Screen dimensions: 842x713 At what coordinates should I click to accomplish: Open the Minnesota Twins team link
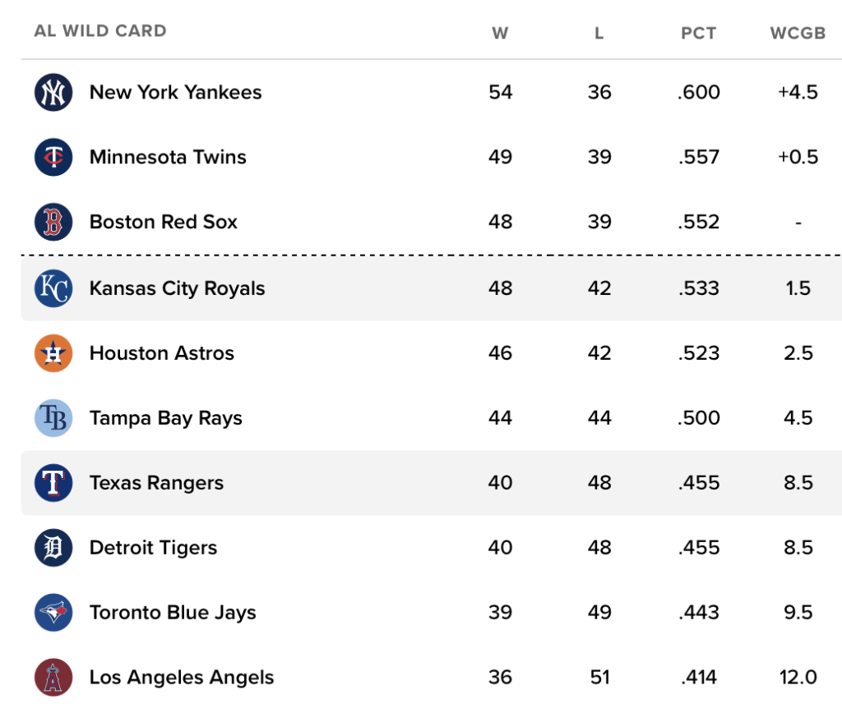(x=168, y=157)
